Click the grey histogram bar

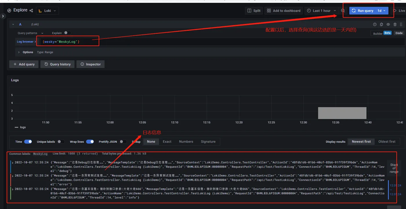pos(342,113)
